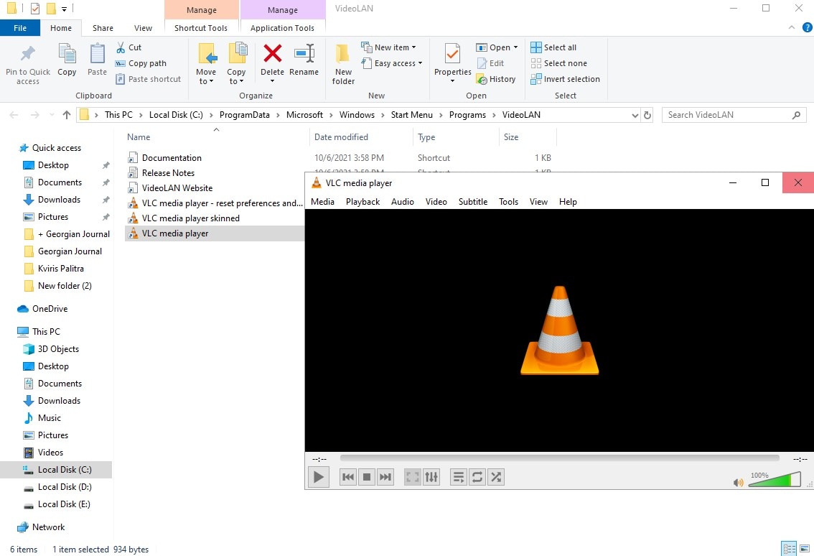Click Copy path in Clipboard group
This screenshot has width=814, height=556.
point(141,63)
